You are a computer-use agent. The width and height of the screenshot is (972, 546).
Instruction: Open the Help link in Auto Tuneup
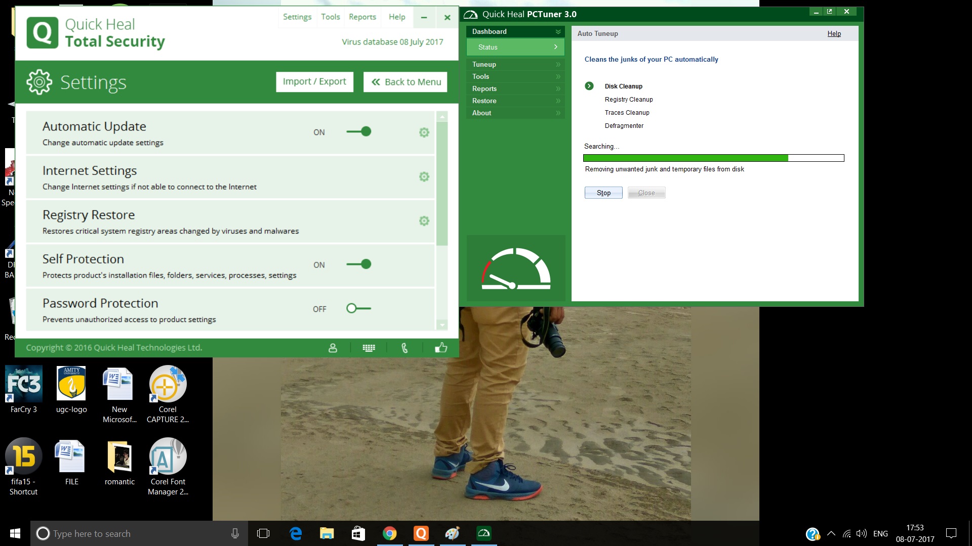[x=834, y=34]
